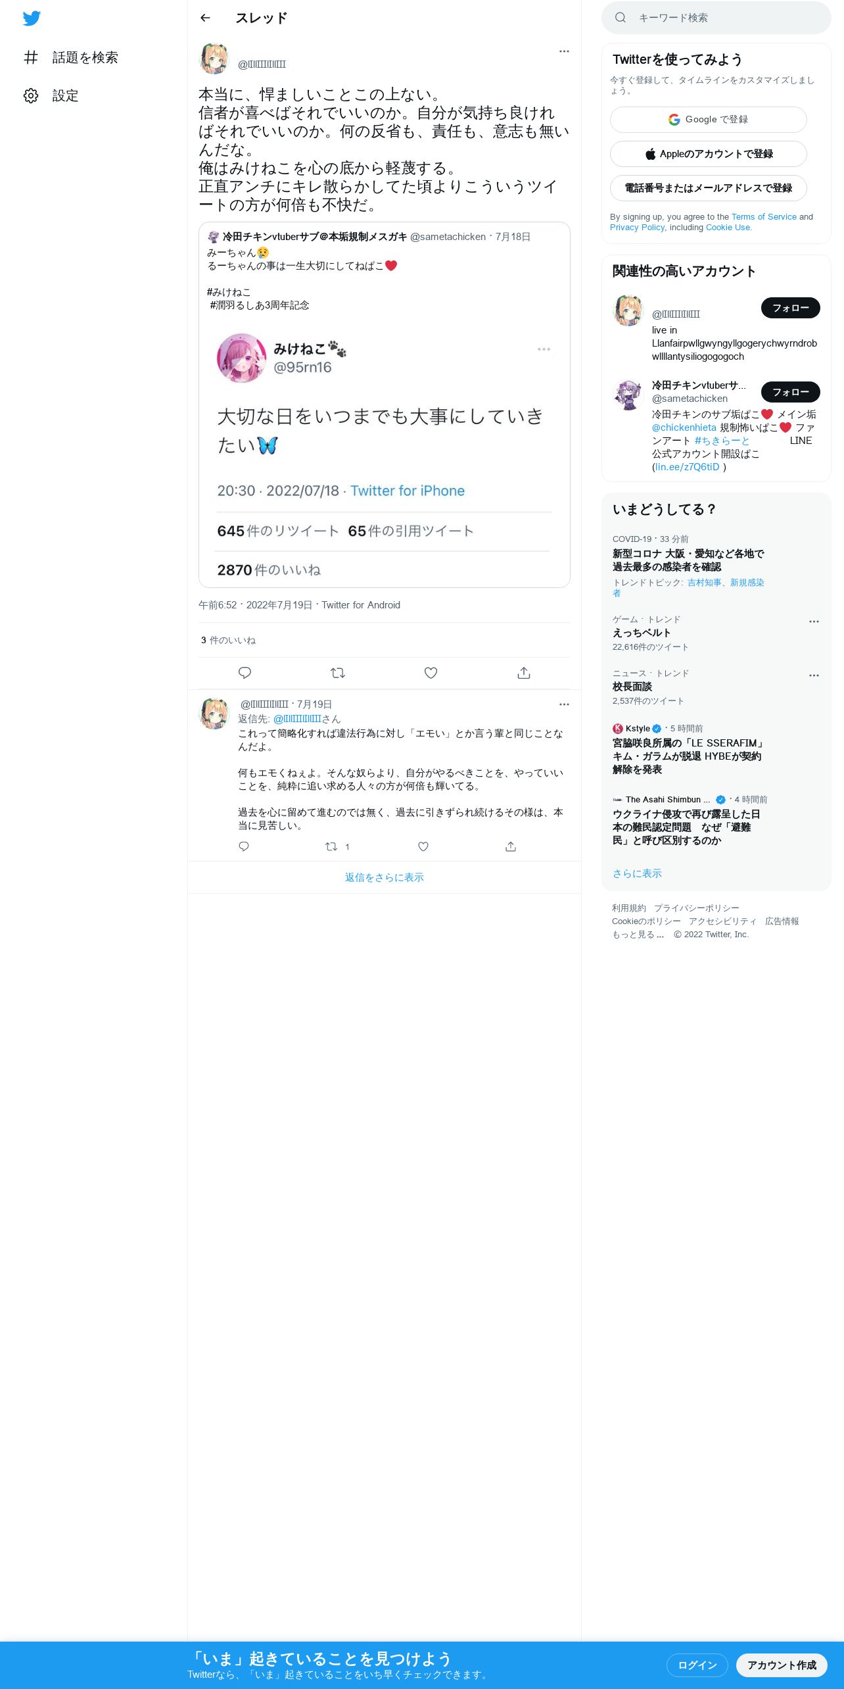The height and width of the screenshot is (1689, 844).
Task: Open more options on reply tweet
Action: 564,704
